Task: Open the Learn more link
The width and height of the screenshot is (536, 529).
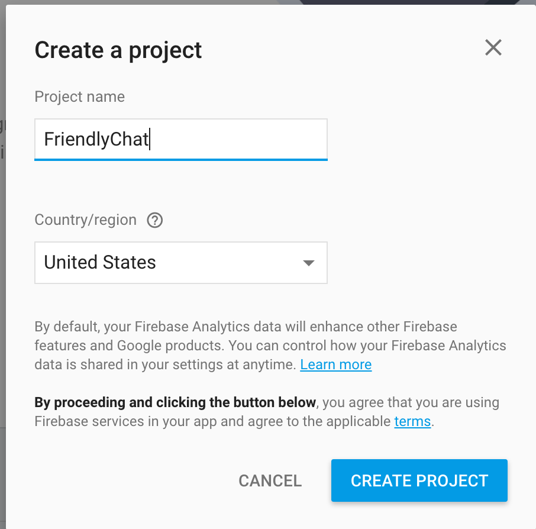Action: coord(335,365)
